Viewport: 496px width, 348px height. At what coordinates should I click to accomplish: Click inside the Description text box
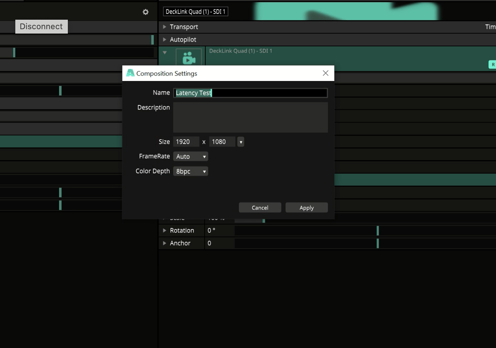click(250, 117)
